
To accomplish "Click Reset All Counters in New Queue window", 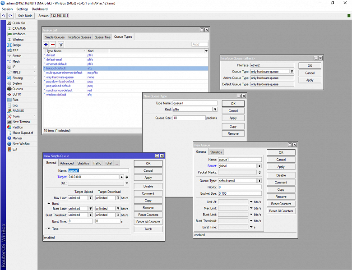I will tap(281, 211).
